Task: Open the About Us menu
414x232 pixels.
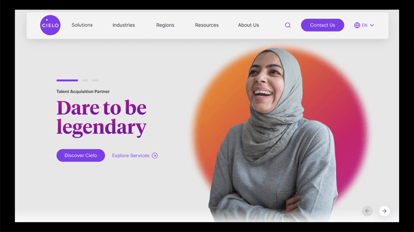Action: pos(248,25)
